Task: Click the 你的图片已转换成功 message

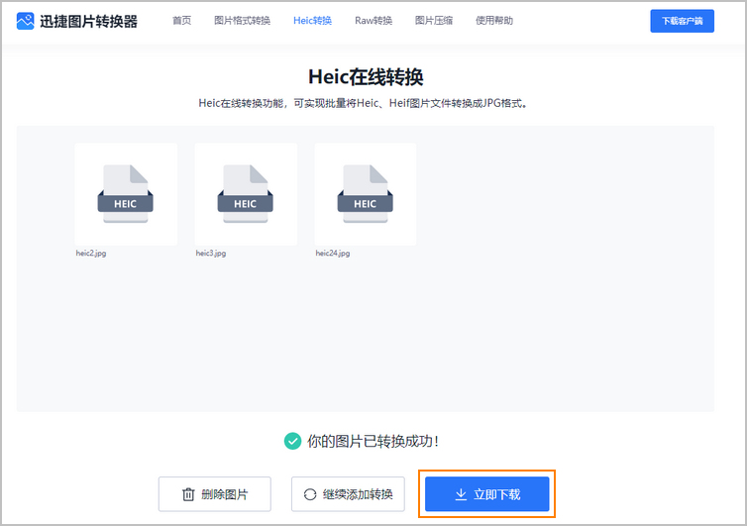Action: pyautogui.click(x=373, y=441)
